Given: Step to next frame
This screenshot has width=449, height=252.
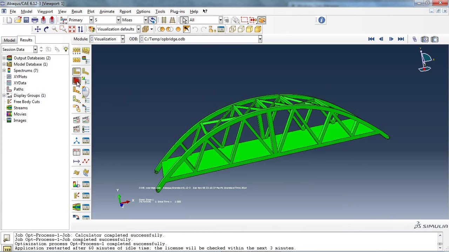Looking at the screenshot, I should 391,39.
